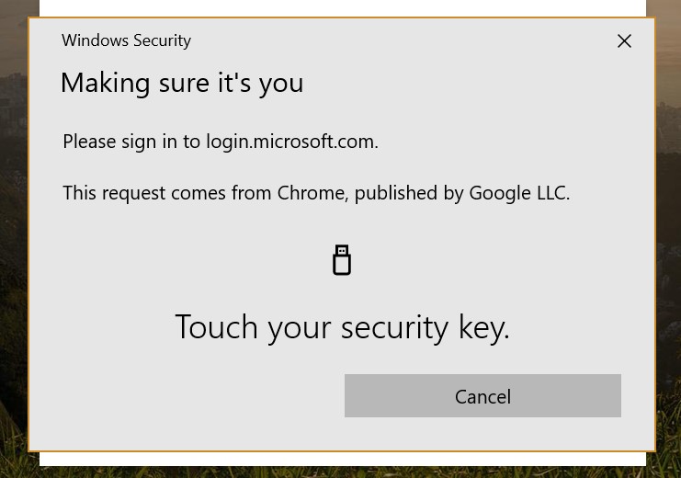
Task: Click the white page strip above dialog
Action: [x=343, y=8]
